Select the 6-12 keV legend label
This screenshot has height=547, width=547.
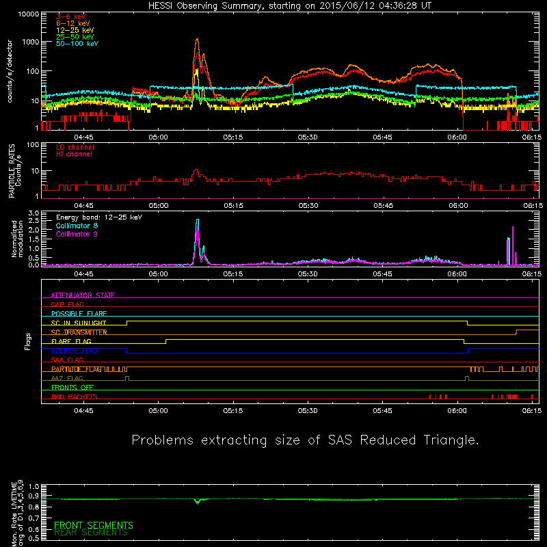(73, 23)
